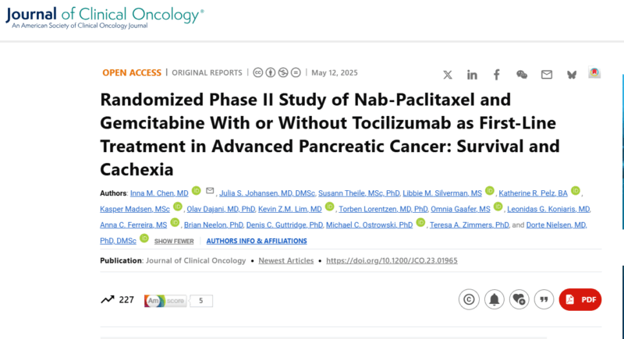This screenshot has width=624, height=339.
Task: Open author link Julia S. Johansen
Action: pos(267,193)
